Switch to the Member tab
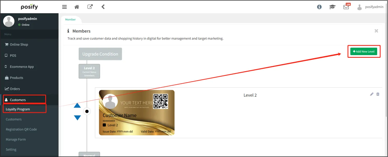388x157 pixels. [70, 19]
